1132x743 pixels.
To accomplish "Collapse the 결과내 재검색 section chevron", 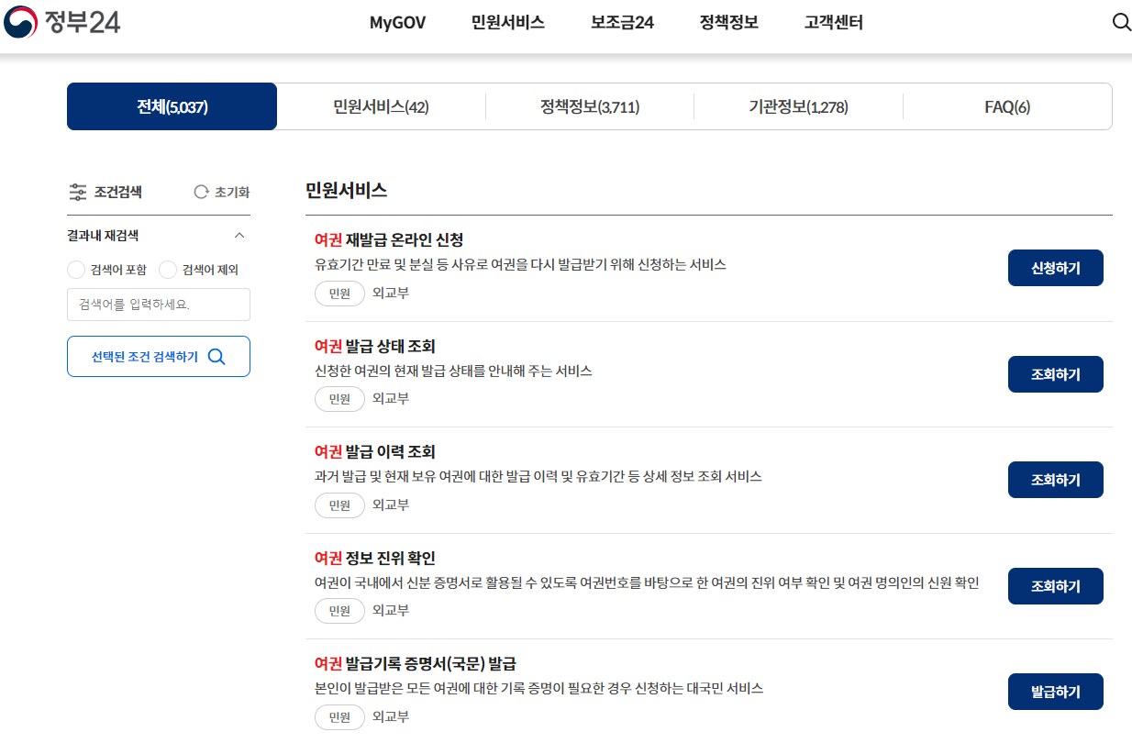I will [239, 236].
